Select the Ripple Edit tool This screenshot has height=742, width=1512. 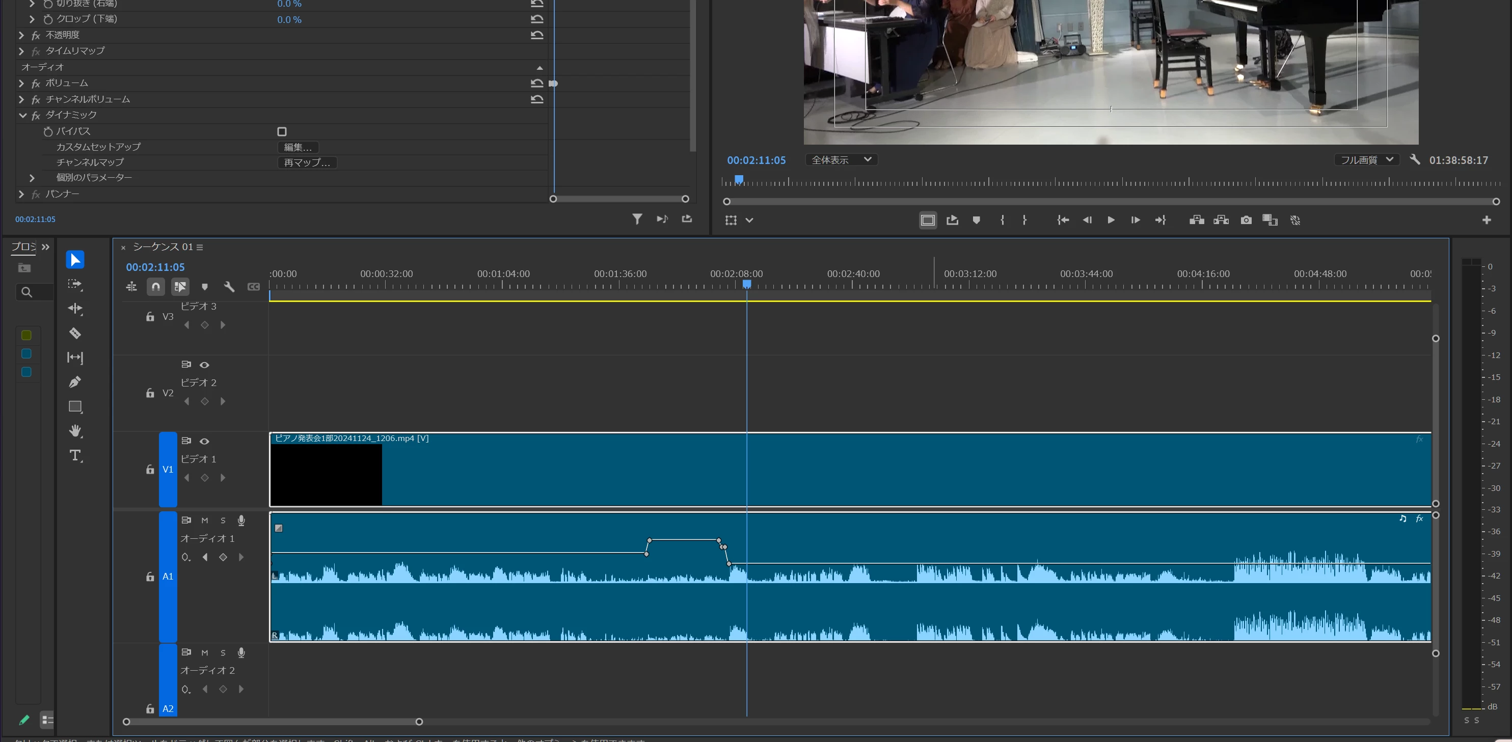(x=75, y=309)
